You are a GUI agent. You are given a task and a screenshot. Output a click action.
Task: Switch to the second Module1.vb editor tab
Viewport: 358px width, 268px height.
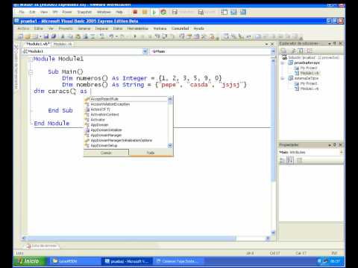click(x=63, y=44)
